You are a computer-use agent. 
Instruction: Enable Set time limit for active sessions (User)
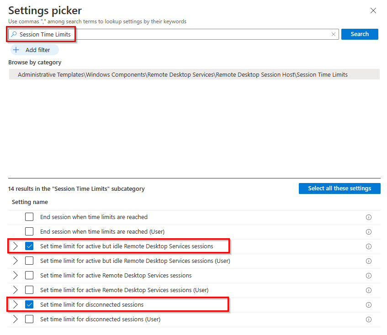click(29, 290)
